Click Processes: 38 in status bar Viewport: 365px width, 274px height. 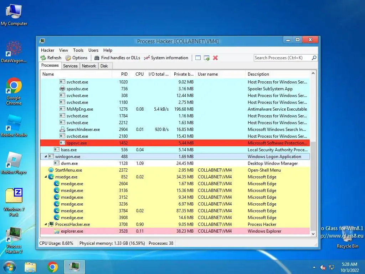click(x=161, y=243)
